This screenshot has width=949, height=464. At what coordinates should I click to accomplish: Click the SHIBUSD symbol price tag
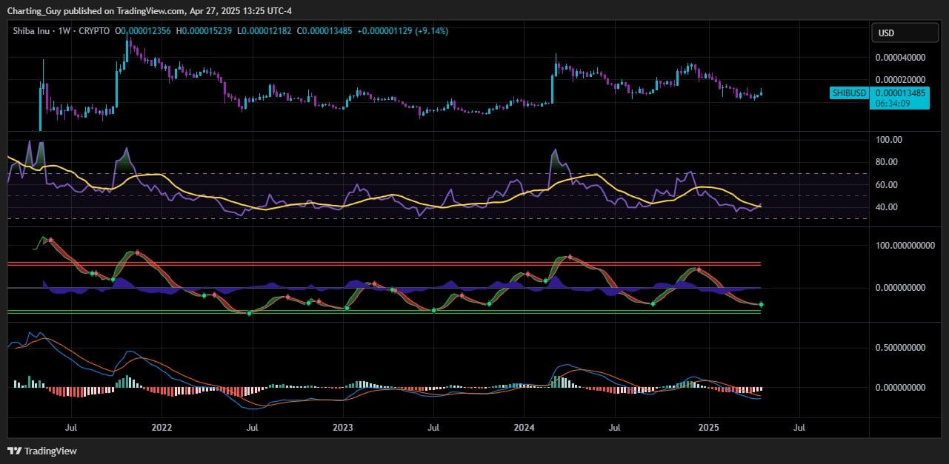pos(848,93)
